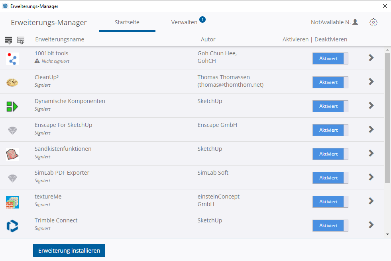
Task: Click the CleanUp³ cookie icon
Action: [x=12, y=82]
